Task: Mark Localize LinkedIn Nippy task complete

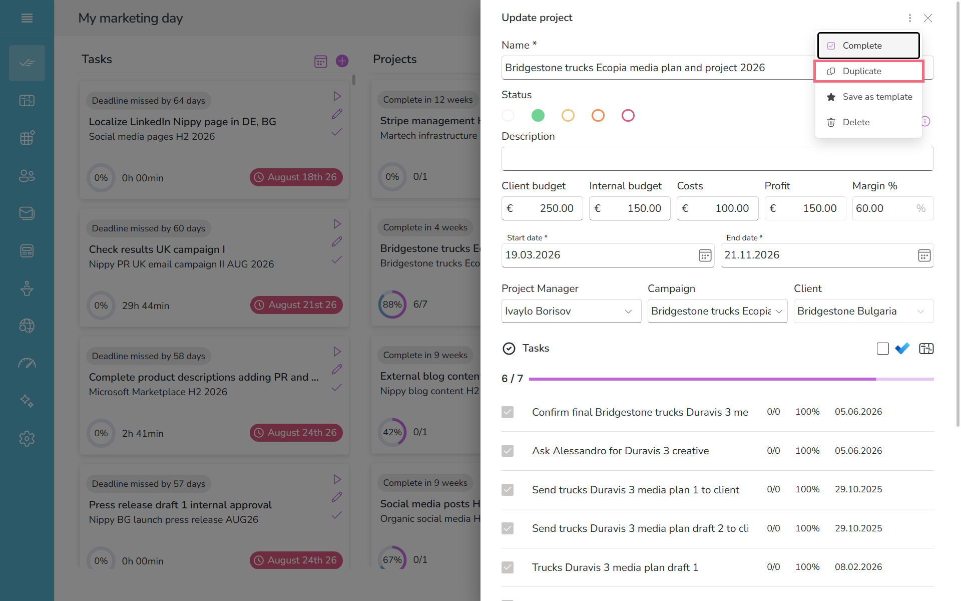Action: (x=337, y=132)
